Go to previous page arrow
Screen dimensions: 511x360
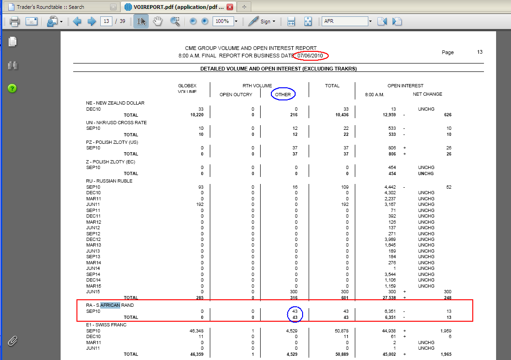point(77,21)
